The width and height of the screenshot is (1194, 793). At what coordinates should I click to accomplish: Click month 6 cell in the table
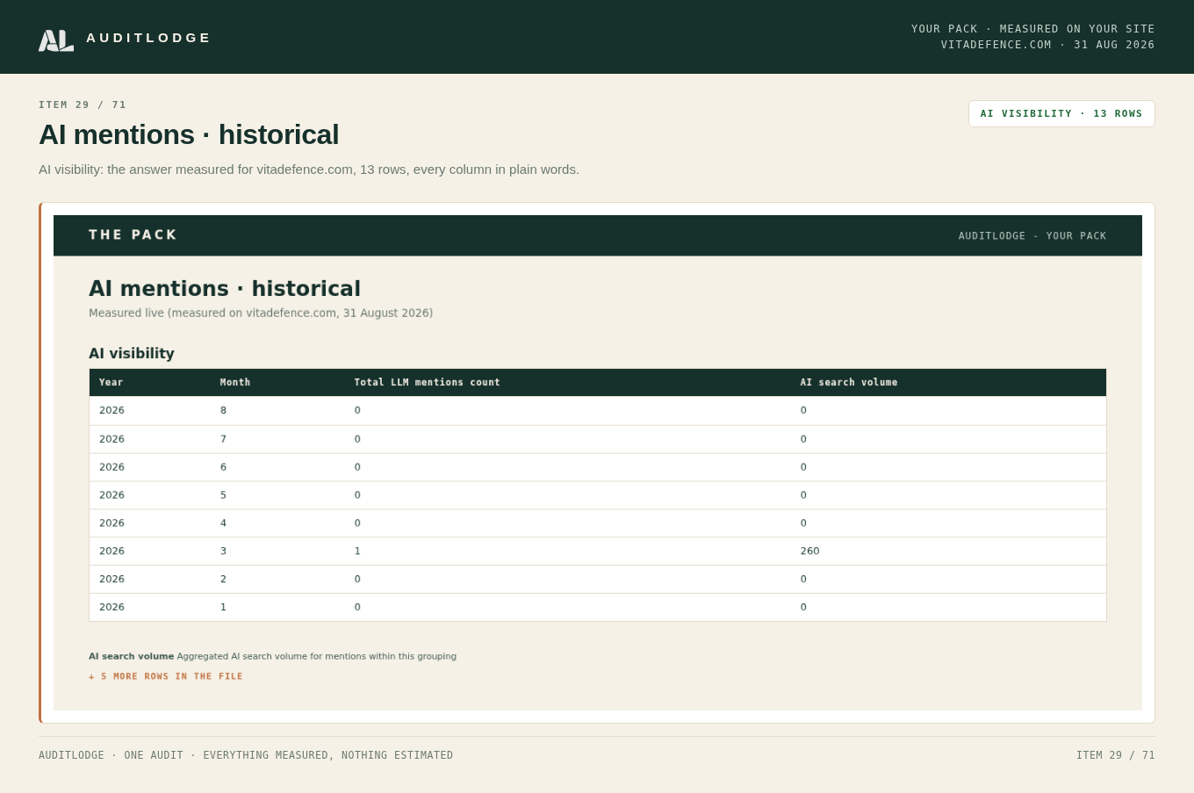pos(223,467)
